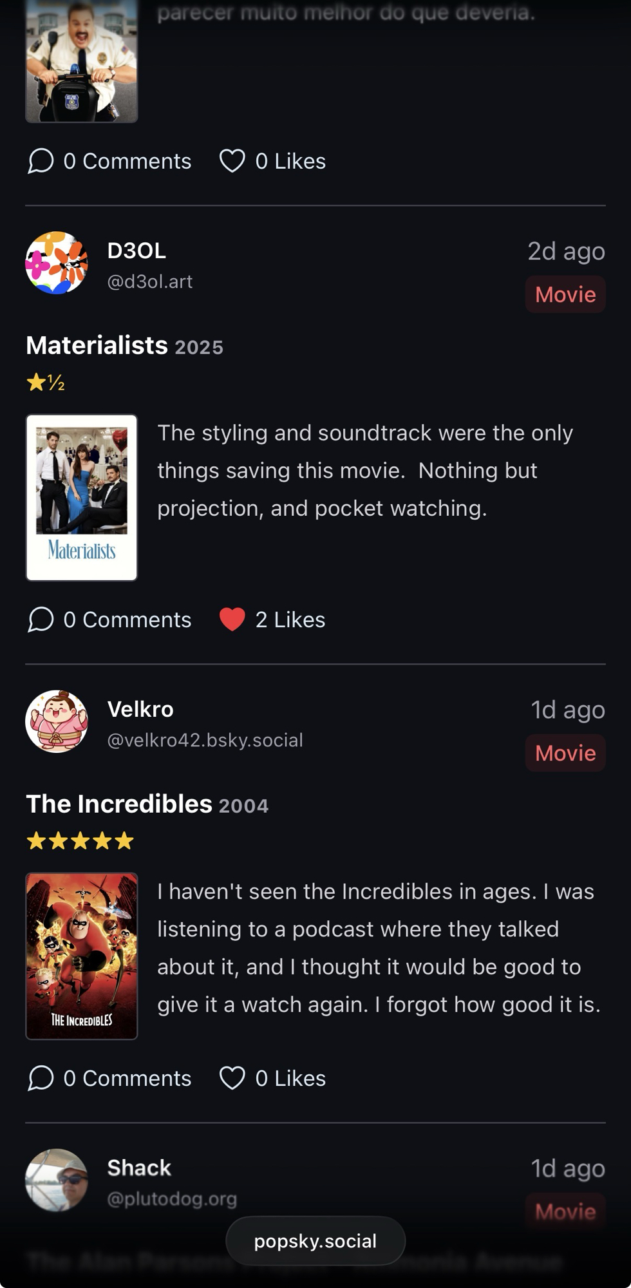Open the Materialists movie poster
The image size is (631, 1288).
[x=82, y=497]
